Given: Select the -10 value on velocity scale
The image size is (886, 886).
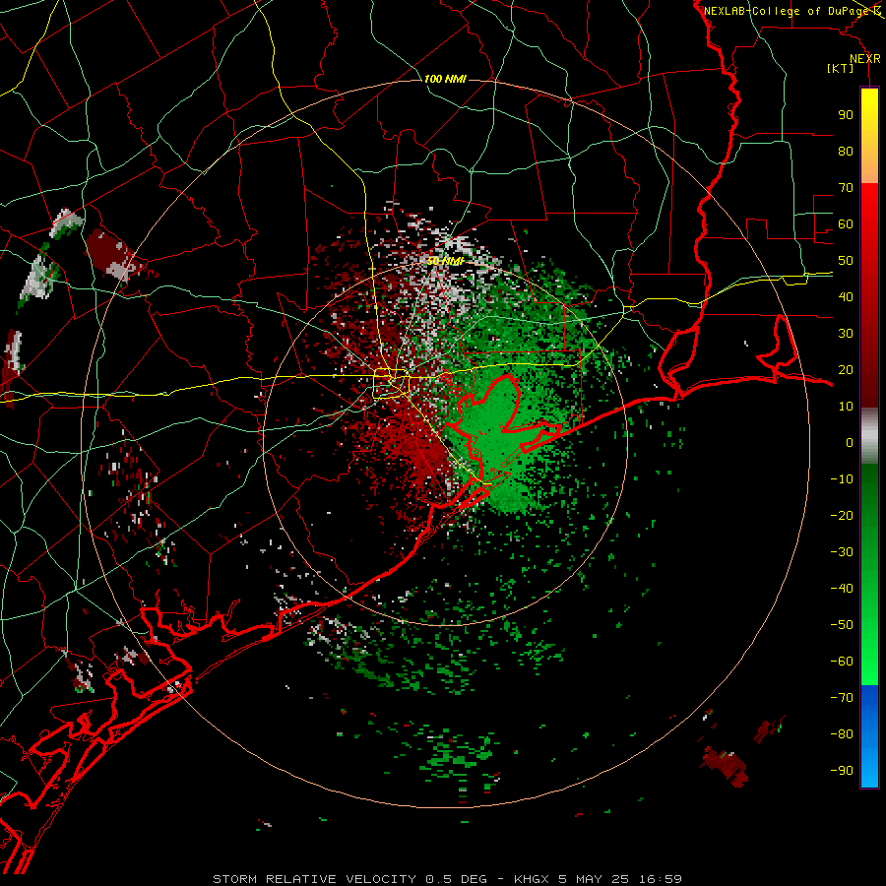Looking at the screenshot, I should coord(842,479).
